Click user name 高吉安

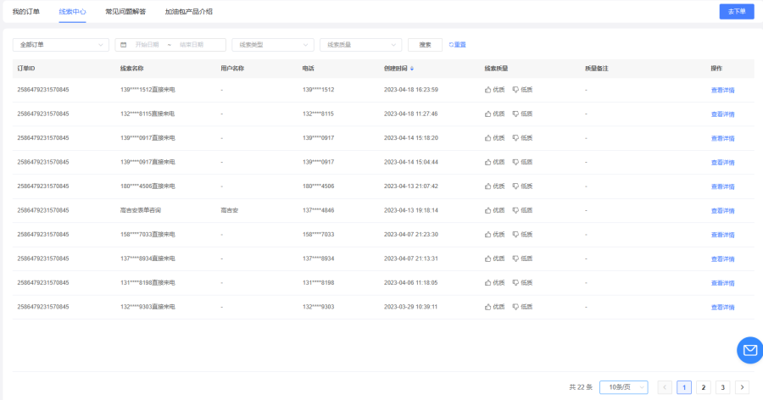point(230,210)
